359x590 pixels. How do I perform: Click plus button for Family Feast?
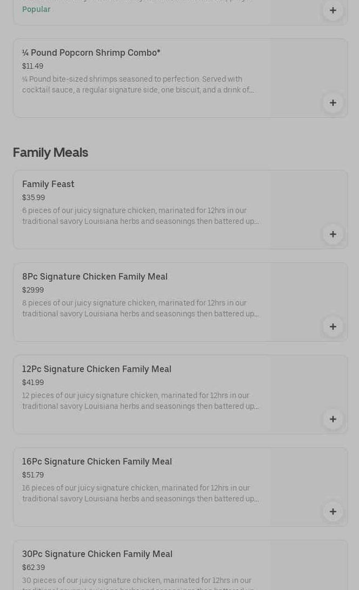tap(333, 234)
